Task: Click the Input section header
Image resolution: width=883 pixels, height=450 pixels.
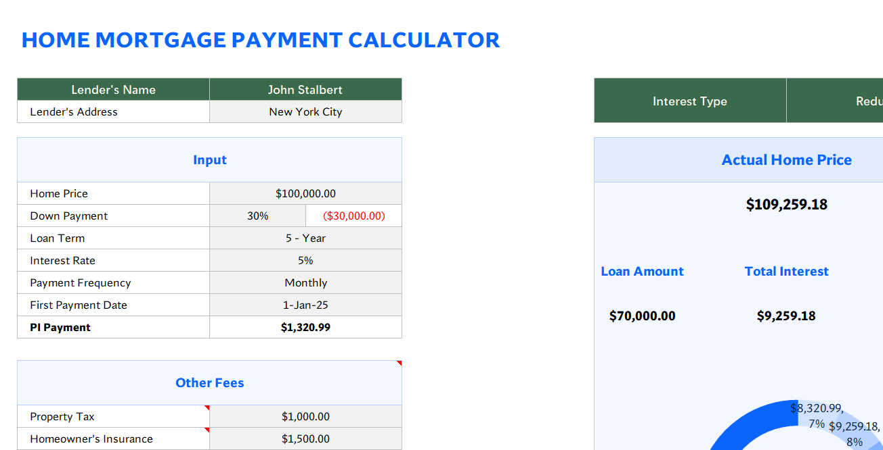Action: pyautogui.click(x=209, y=160)
